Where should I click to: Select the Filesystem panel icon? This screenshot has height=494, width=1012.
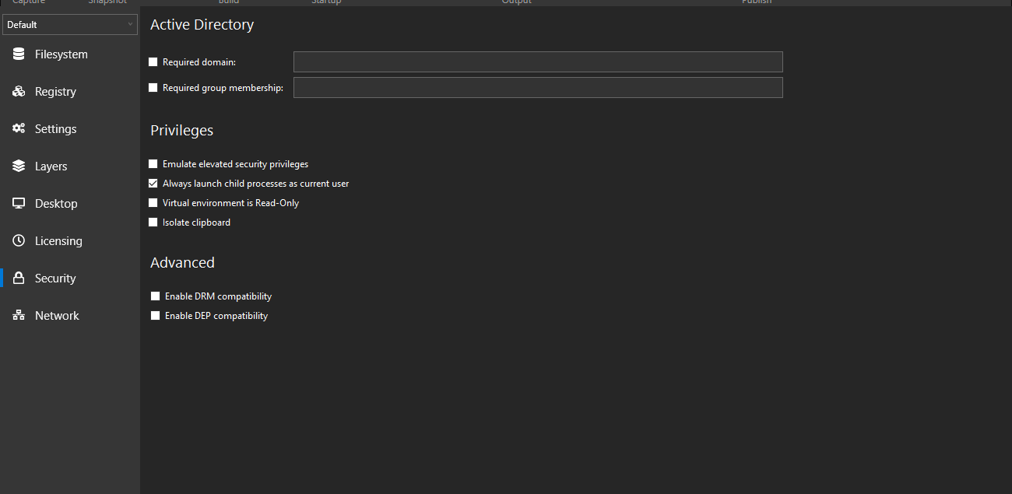click(x=17, y=54)
